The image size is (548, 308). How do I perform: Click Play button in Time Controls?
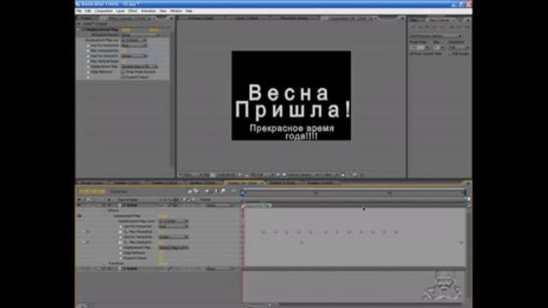point(426,27)
